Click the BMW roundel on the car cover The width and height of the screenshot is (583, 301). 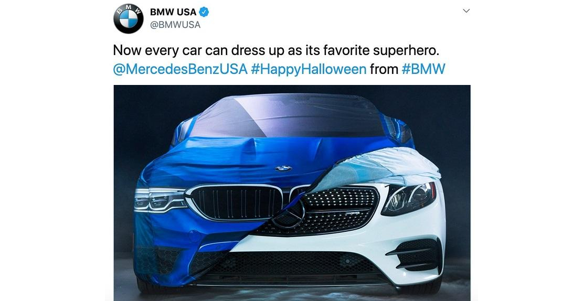click(284, 168)
